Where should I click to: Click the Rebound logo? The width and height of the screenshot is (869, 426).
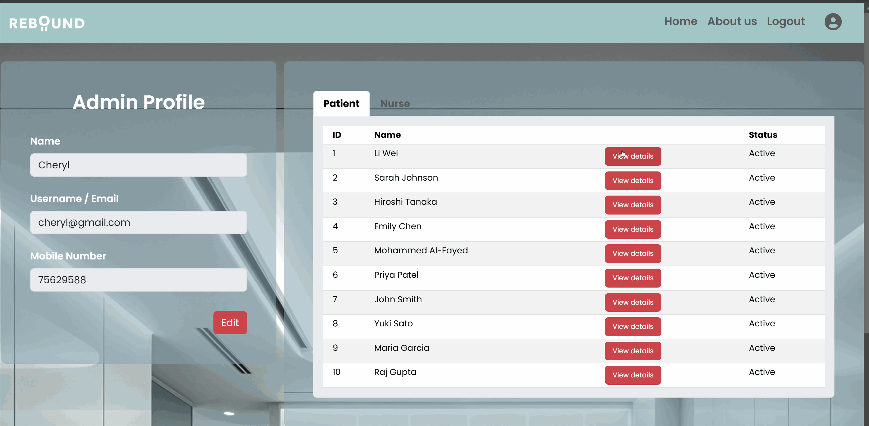[x=47, y=23]
